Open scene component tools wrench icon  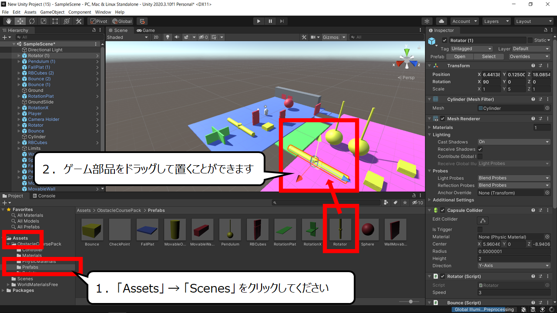point(304,37)
